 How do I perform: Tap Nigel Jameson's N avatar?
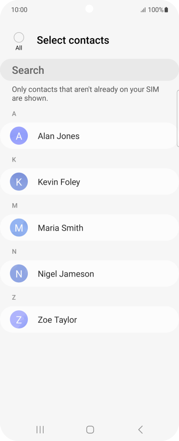pos(19,274)
